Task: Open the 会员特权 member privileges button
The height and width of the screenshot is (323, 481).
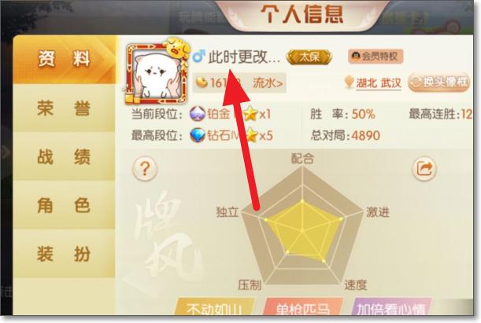Action: 376,57
